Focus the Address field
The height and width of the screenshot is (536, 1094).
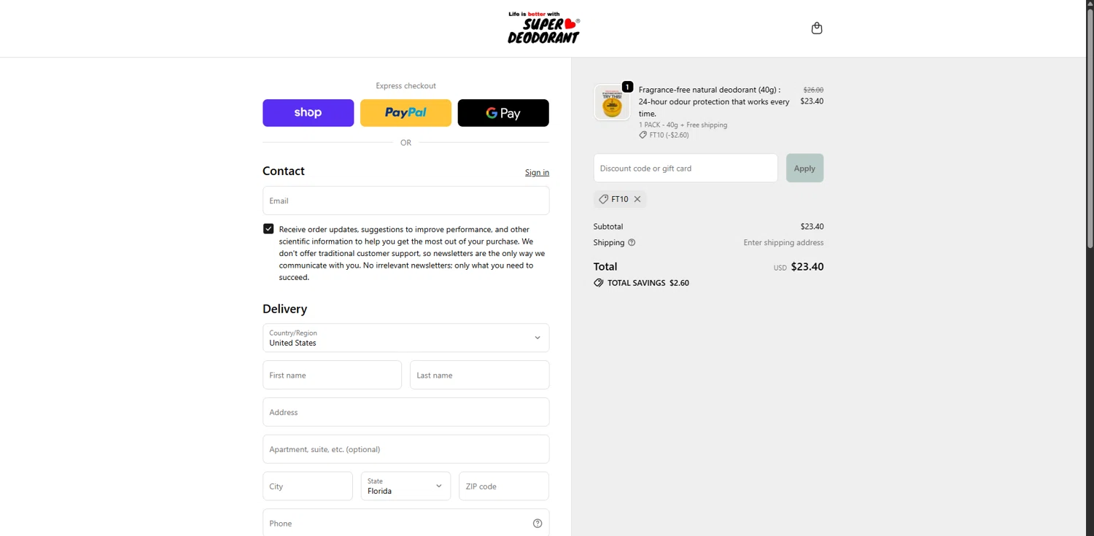click(406, 412)
